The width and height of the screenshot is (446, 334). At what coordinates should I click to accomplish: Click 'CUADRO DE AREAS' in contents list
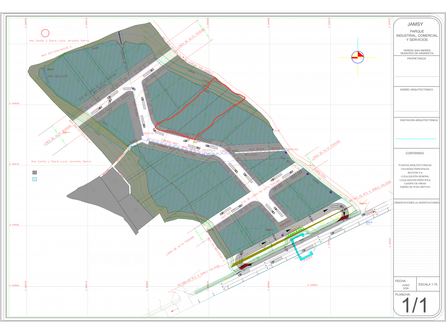(x=415, y=183)
